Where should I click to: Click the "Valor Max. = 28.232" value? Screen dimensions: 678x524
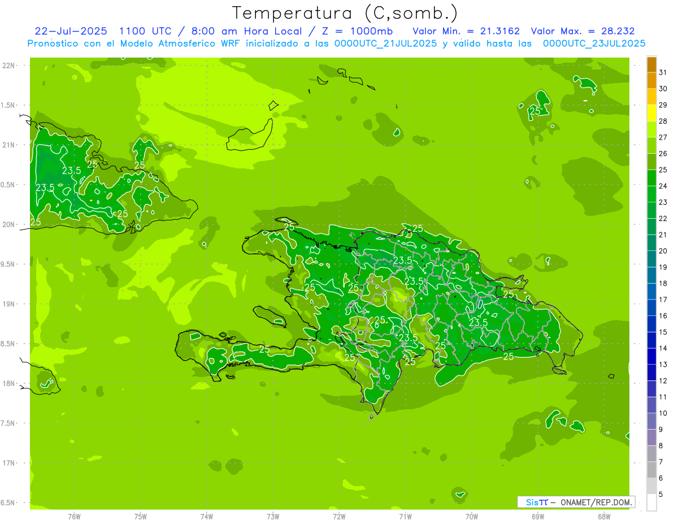coord(583,31)
